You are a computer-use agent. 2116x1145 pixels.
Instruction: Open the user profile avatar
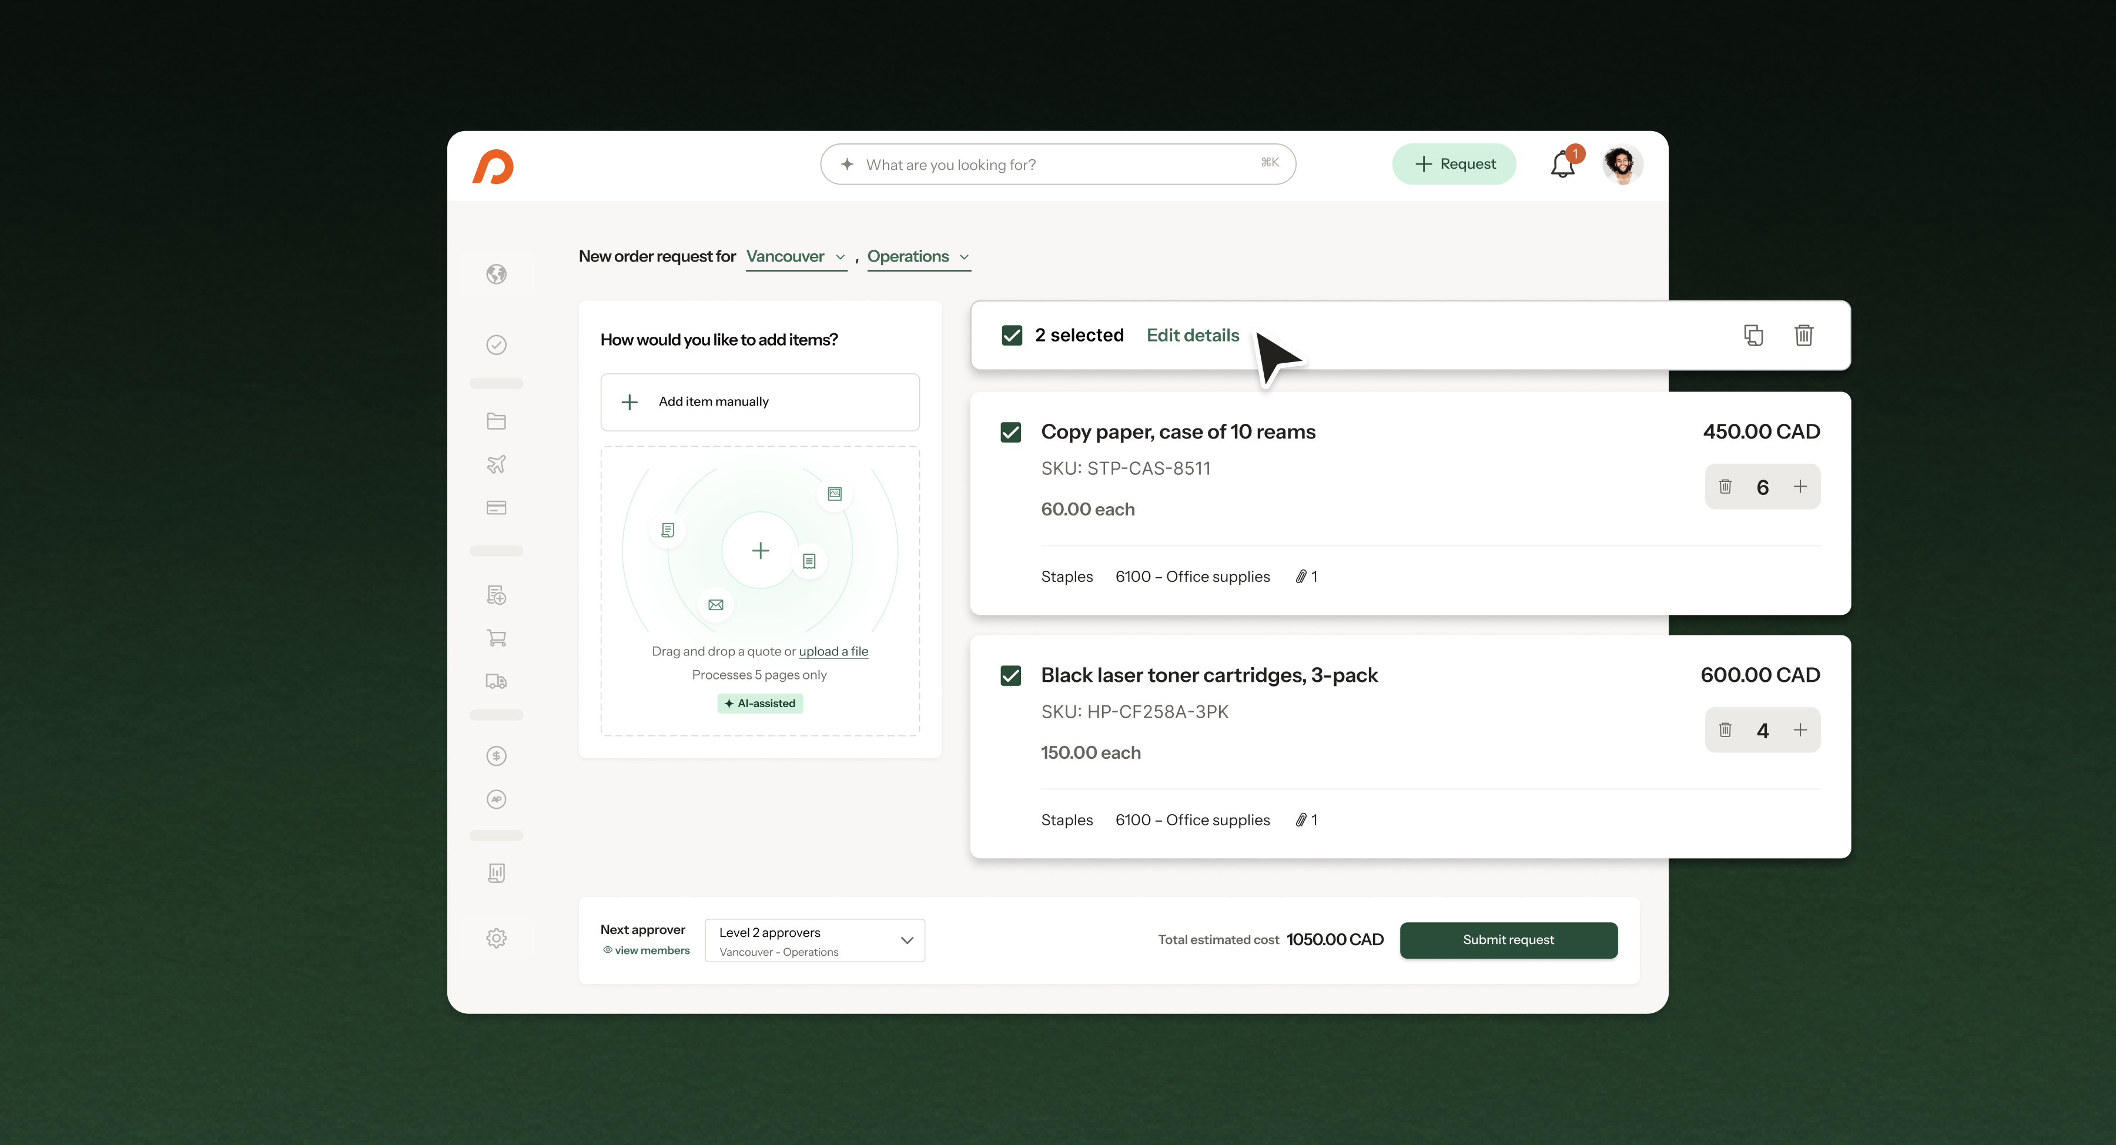tap(1622, 164)
